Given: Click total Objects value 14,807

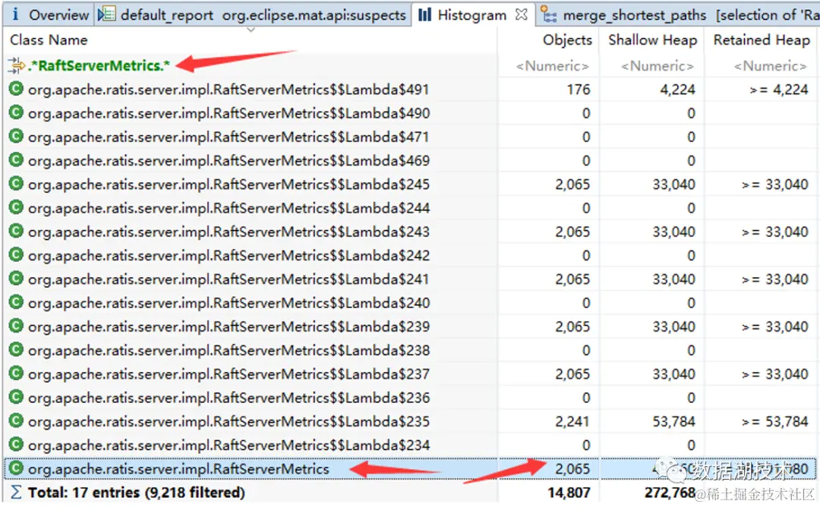Looking at the screenshot, I should pyautogui.click(x=569, y=493).
